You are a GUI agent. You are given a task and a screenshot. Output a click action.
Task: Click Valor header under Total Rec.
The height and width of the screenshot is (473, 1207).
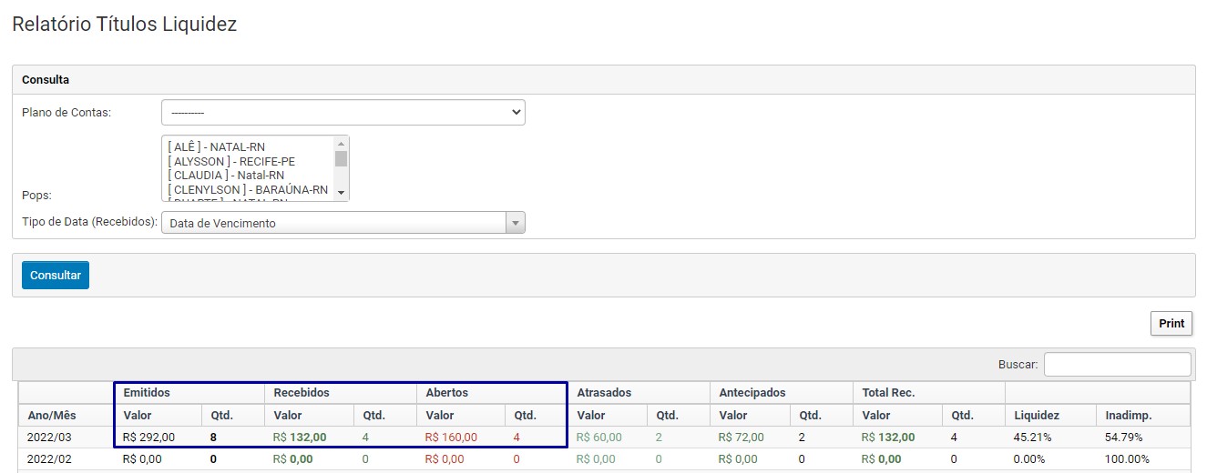coord(876,415)
